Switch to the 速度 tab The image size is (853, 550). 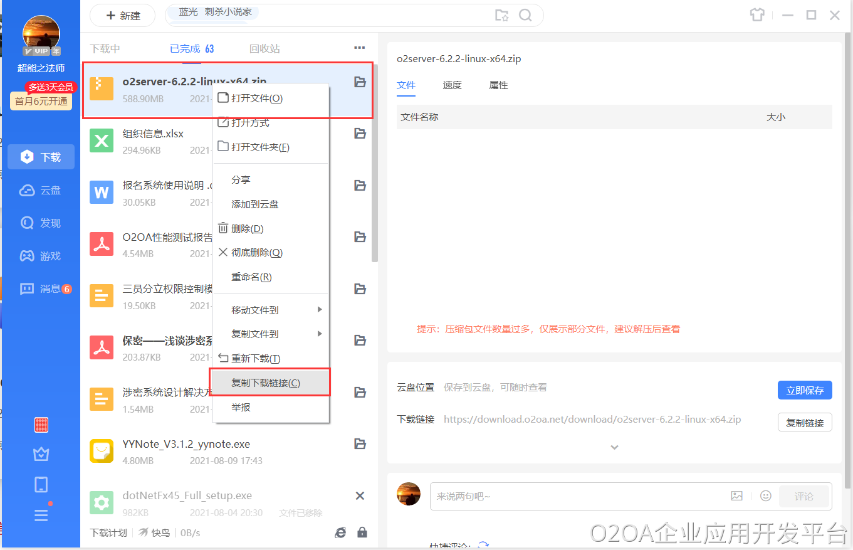(452, 85)
